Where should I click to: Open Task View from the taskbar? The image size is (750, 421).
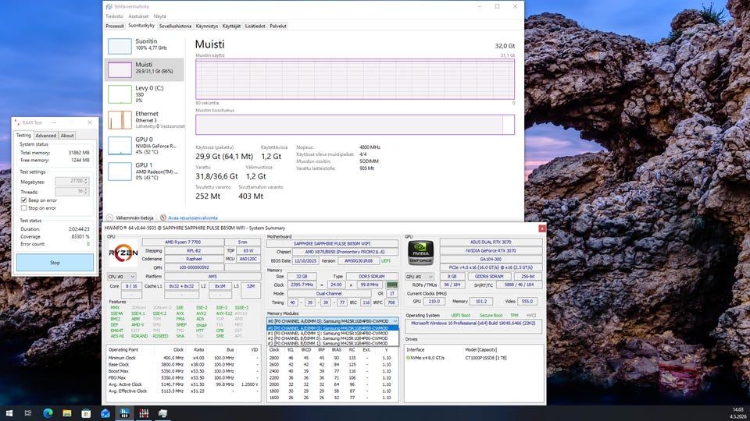(28, 413)
